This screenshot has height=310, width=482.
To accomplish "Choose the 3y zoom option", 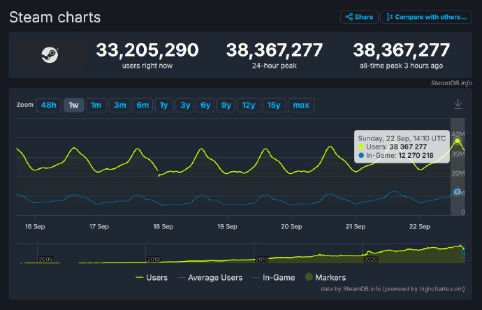I will [x=185, y=105].
